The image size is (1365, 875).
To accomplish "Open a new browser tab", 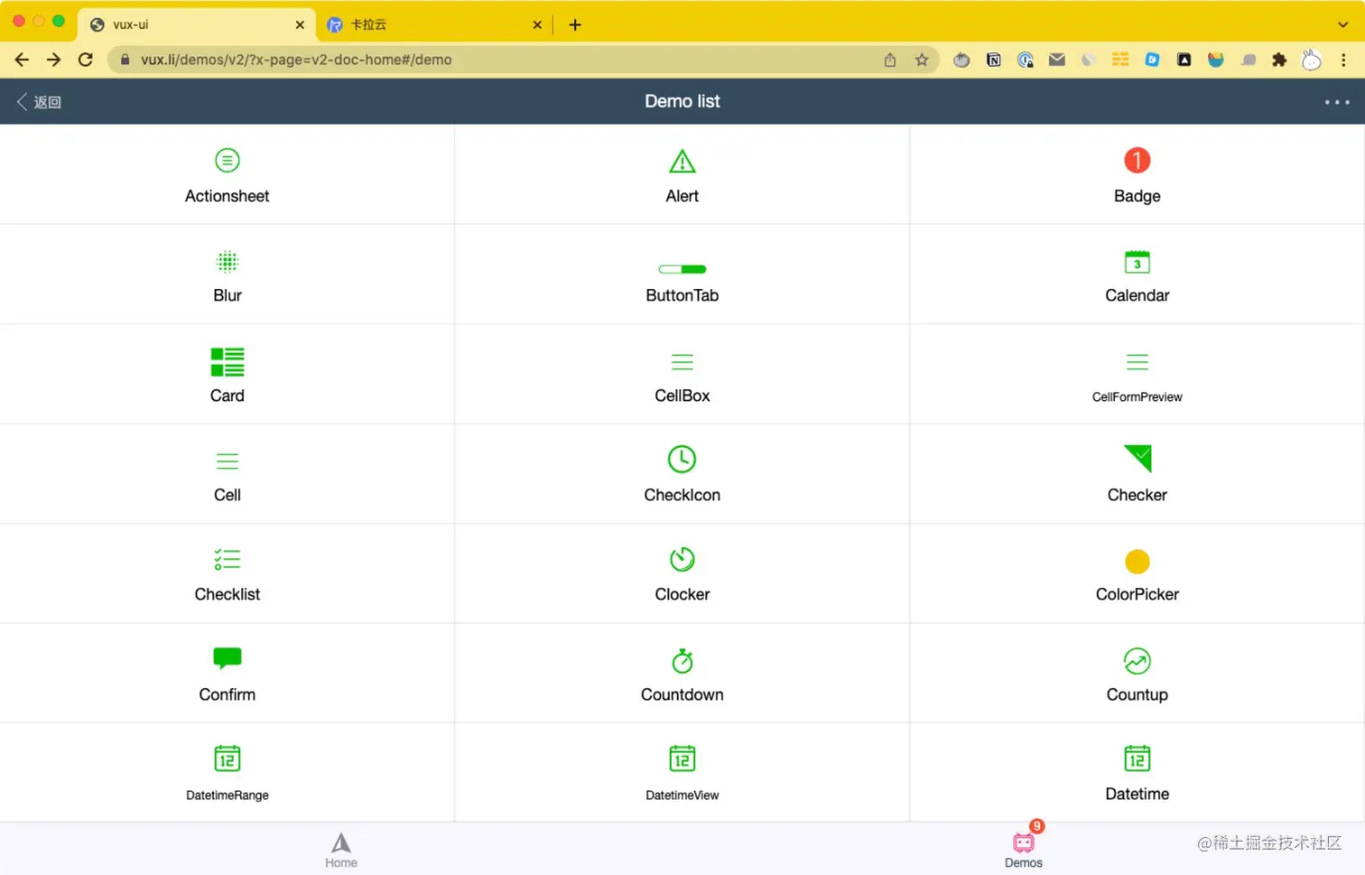I will click(575, 24).
